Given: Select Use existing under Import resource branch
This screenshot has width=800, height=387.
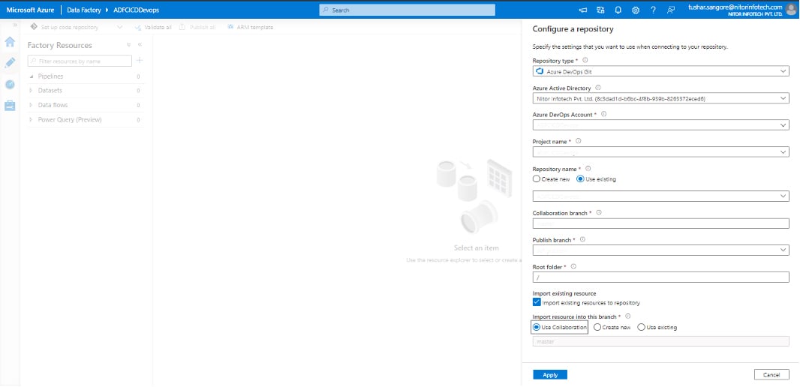Looking at the screenshot, I should pos(642,327).
